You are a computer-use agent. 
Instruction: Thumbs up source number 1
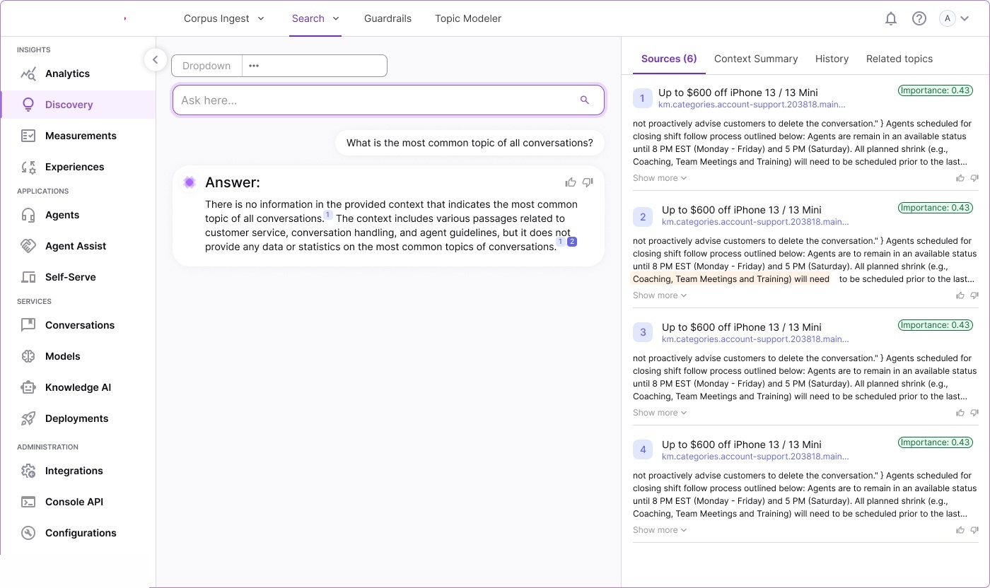[960, 178]
